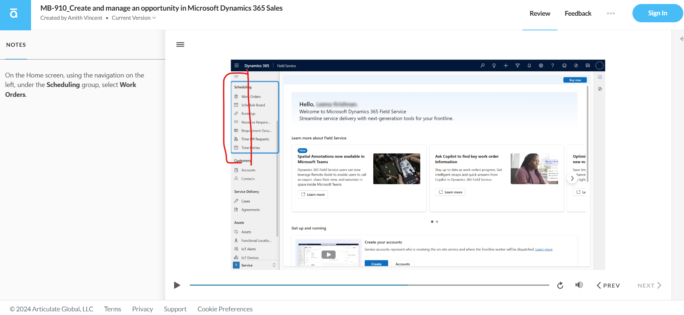Screen dimensions: 684x315
Task: Collapse the right panel arrow
Action: point(681,39)
